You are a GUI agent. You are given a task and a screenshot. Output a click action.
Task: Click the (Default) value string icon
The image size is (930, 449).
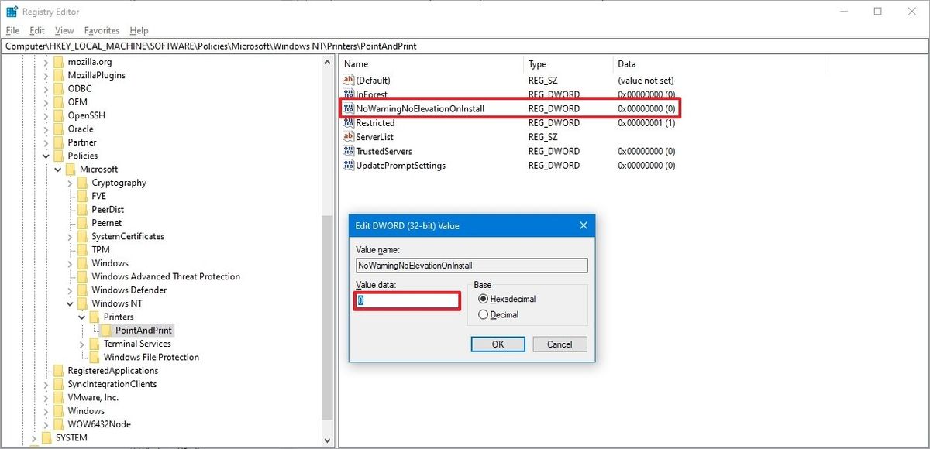point(348,80)
